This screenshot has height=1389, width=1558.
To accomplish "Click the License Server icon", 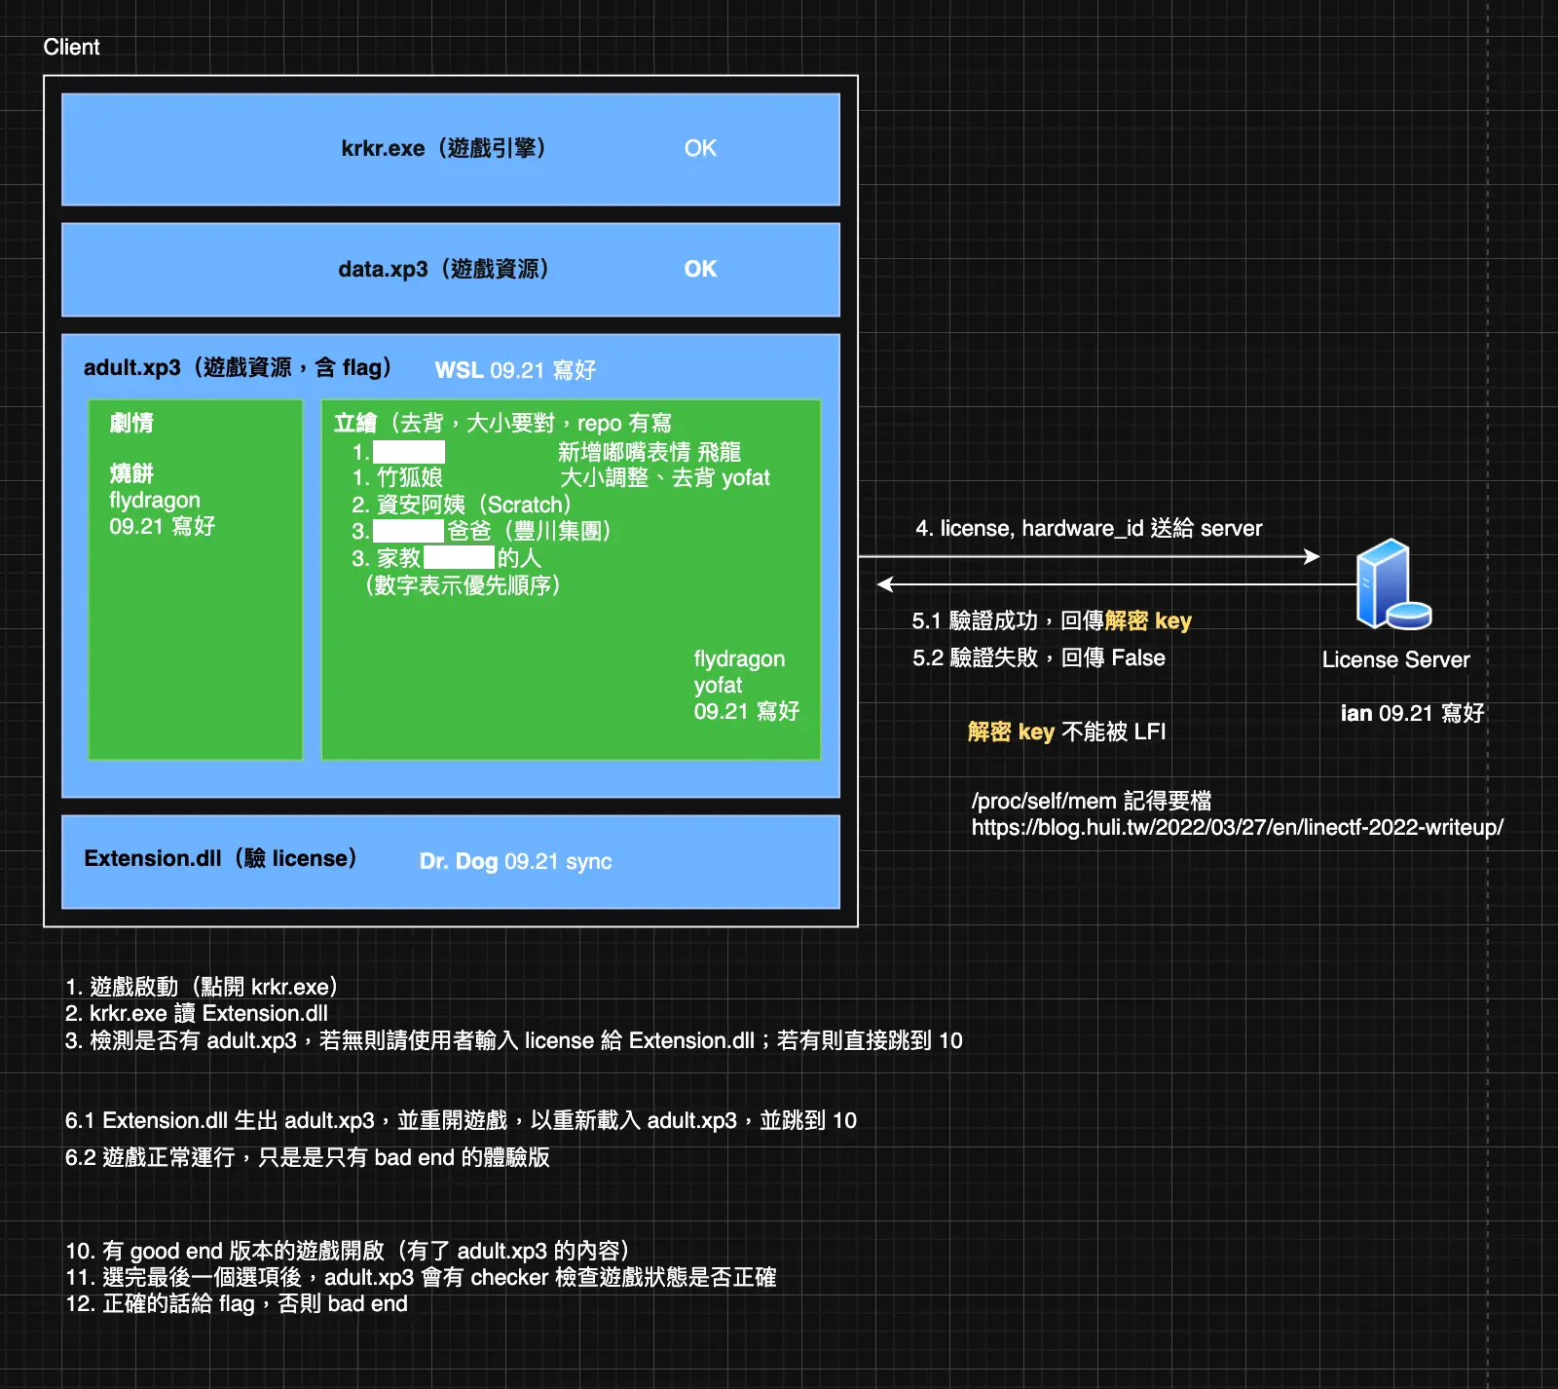I will pos(1393,584).
